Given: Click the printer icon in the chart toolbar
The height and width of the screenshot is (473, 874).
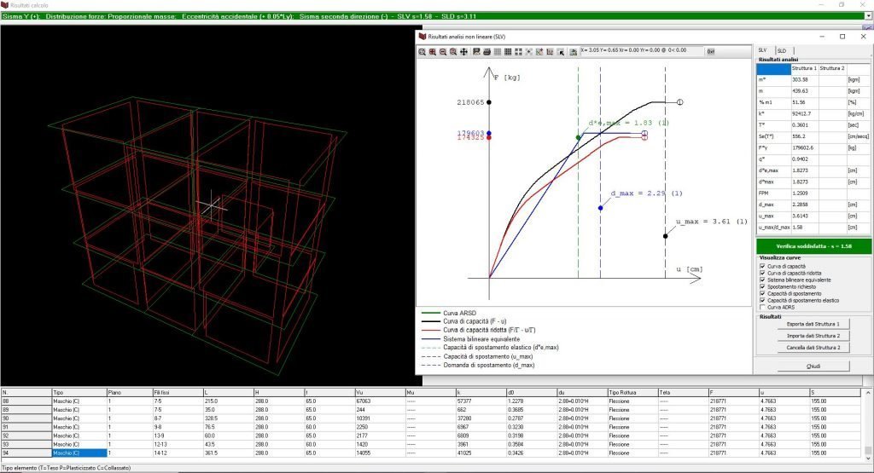Looking at the screenshot, I should [x=487, y=52].
